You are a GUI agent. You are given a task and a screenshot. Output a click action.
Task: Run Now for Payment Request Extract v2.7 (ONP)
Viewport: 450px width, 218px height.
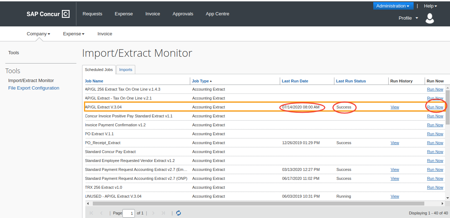435,178
